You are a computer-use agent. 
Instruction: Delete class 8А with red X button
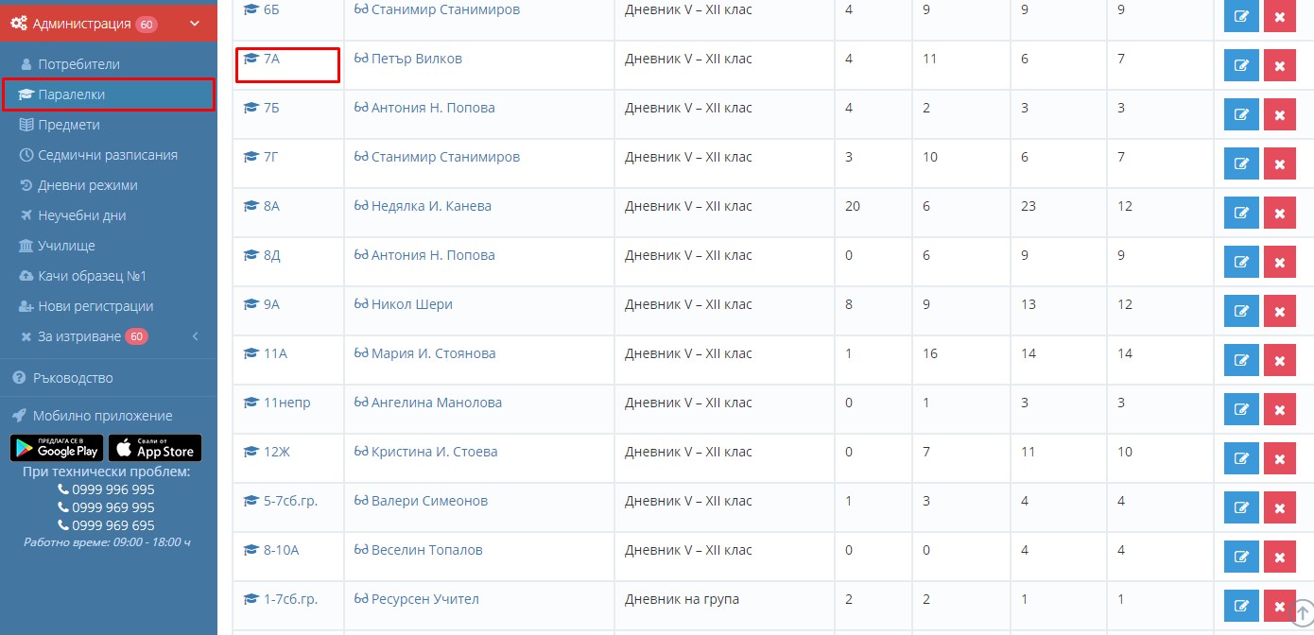(1279, 214)
